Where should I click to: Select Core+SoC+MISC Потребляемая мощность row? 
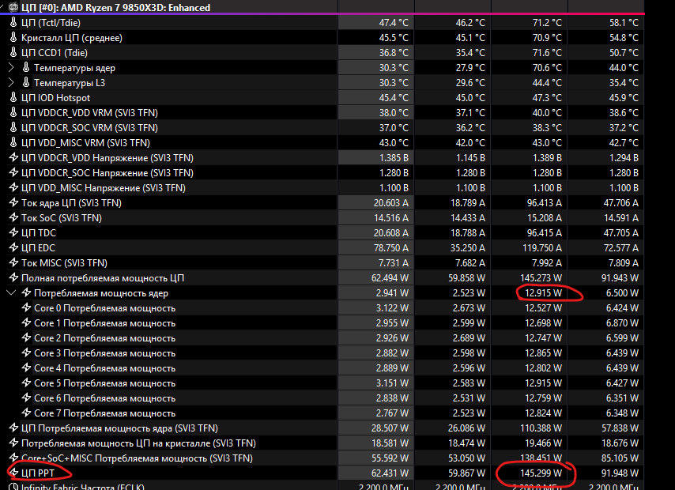pyautogui.click(x=137, y=458)
